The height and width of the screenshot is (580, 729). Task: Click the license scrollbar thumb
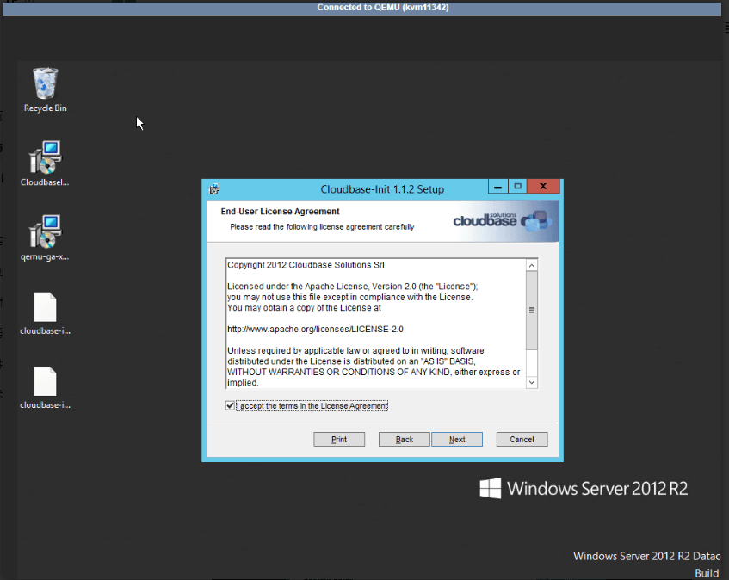[x=532, y=310]
